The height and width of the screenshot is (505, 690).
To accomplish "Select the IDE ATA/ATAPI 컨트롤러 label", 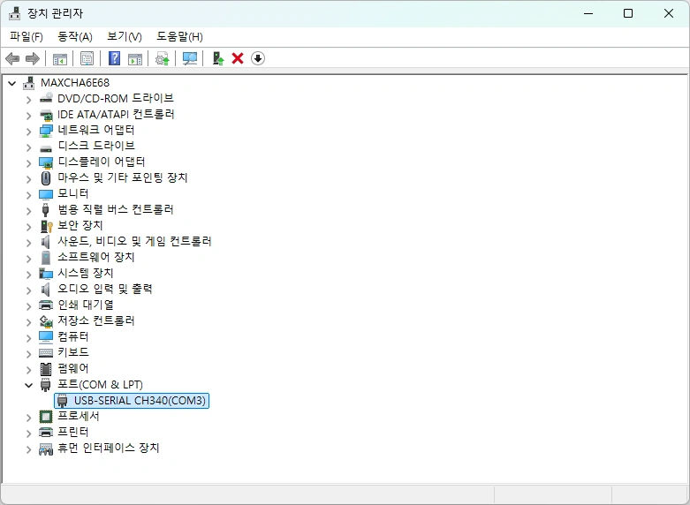I will pos(116,115).
